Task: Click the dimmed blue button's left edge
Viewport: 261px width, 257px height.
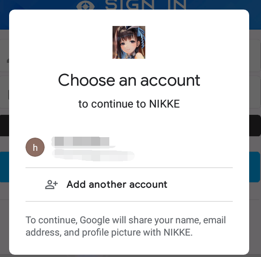Action: (x=5, y=167)
